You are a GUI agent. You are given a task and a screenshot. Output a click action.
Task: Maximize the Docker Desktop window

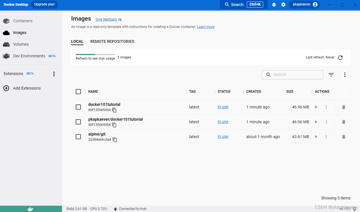[x=342, y=5]
